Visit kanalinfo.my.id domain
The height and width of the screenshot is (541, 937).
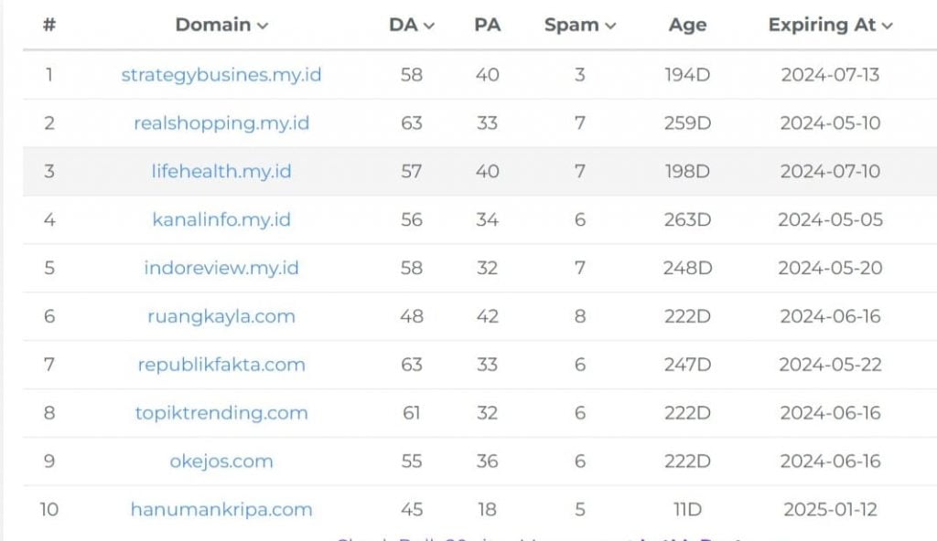click(221, 220)
